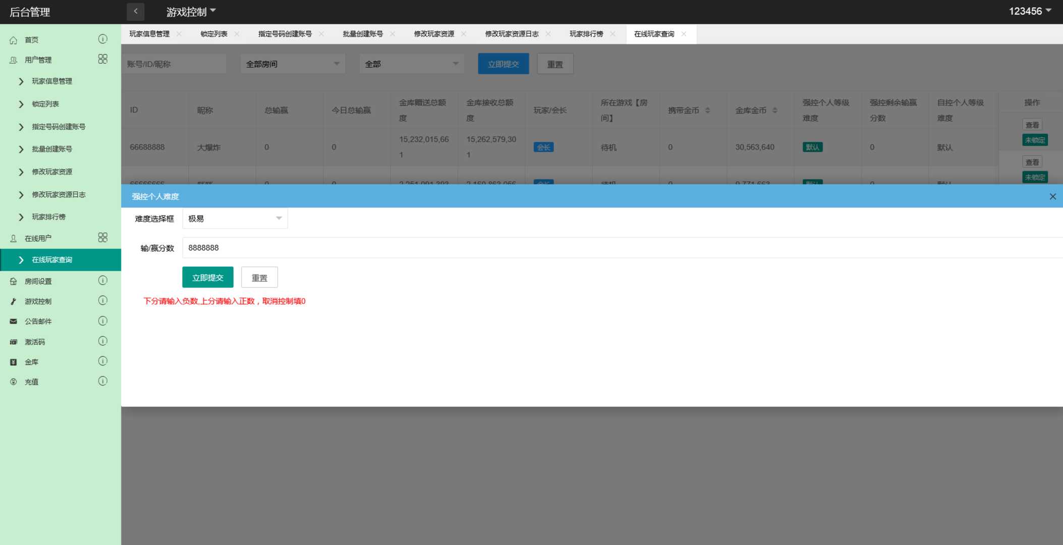Toggle sorting on the 携带金币 column

(708, 109)
